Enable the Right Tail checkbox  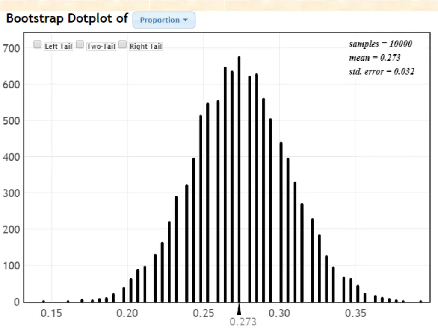tap(123, 44)
